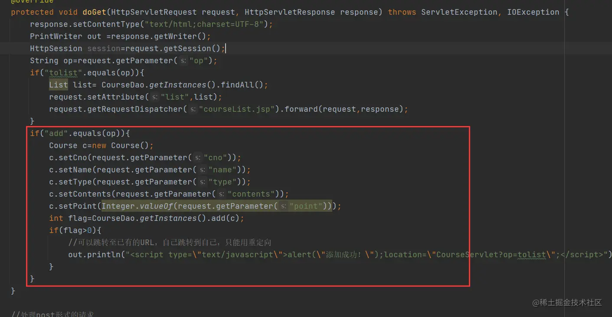Click the new keyword in Course creation
The width and height of the screenshot is (612, 317).
pyautogui.click(x=99, y=146)
